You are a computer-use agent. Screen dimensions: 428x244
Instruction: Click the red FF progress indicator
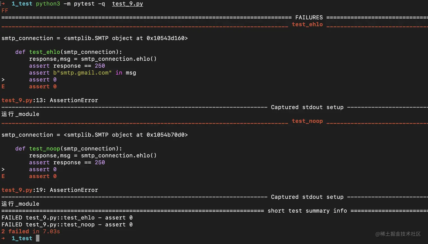[5, 11]
